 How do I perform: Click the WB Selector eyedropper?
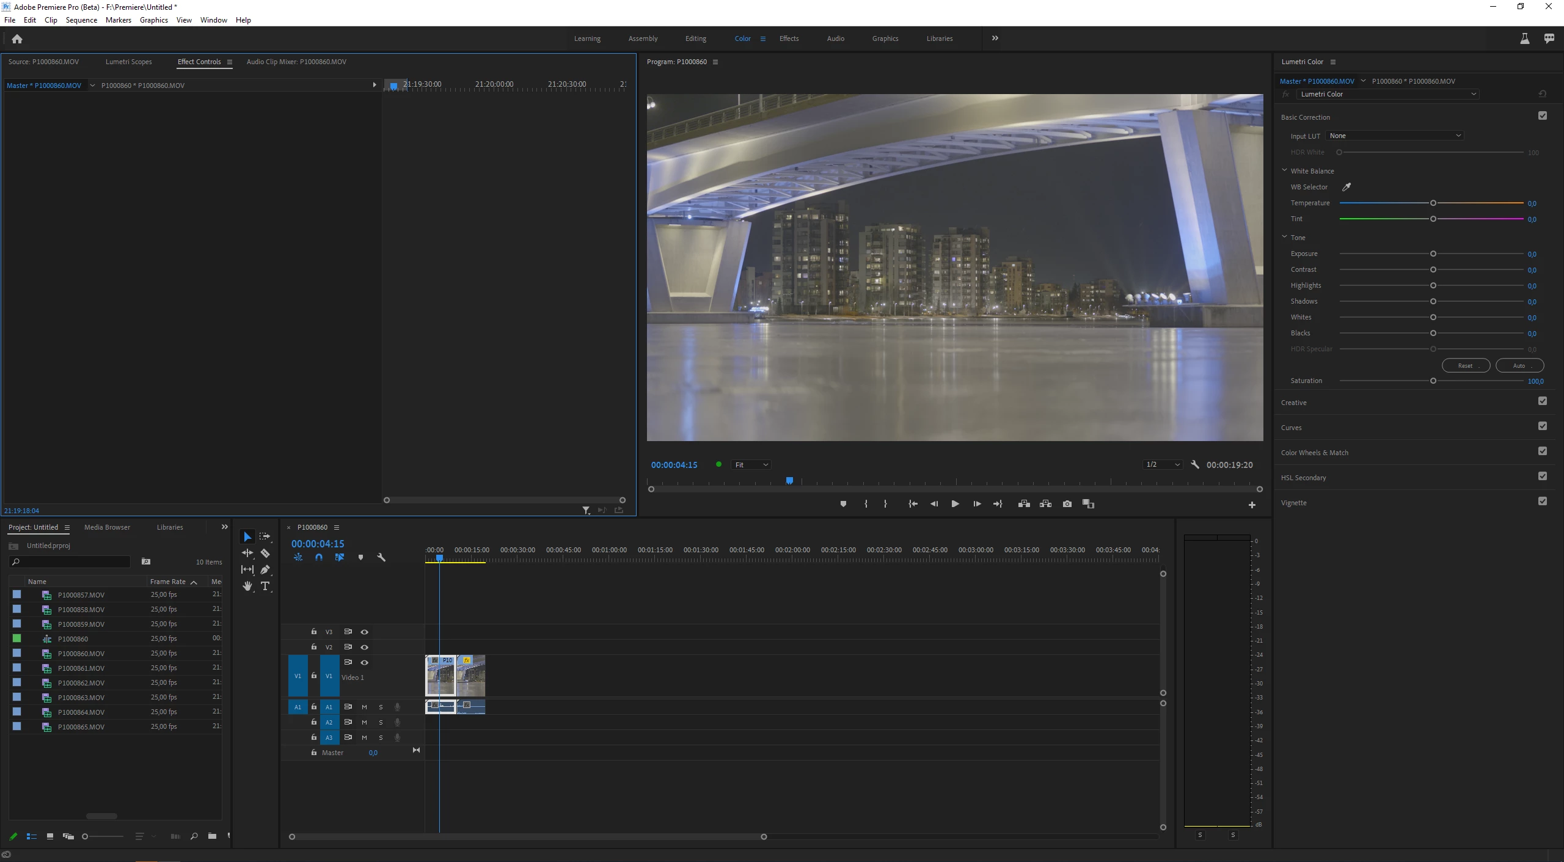[1346, 187]
